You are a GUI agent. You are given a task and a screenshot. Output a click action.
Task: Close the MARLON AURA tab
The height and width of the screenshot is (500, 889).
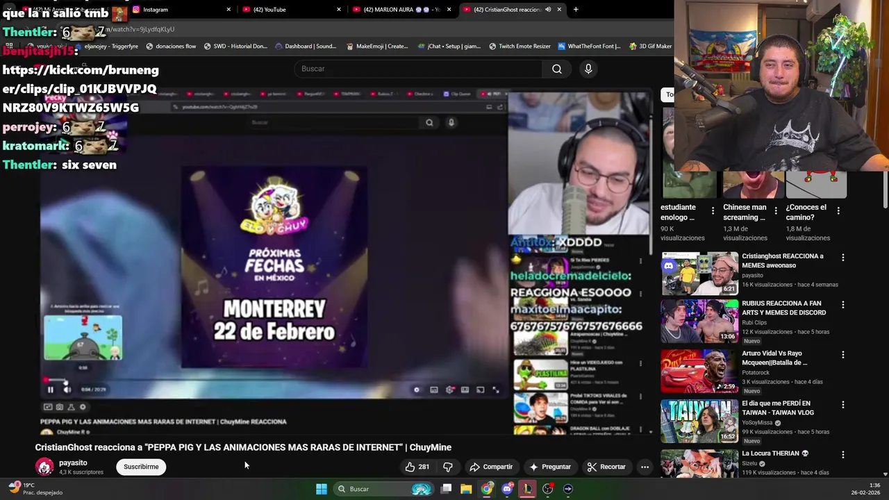tap(449, 10)
